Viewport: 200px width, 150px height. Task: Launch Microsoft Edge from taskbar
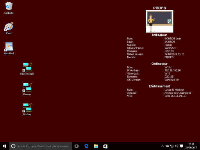click(86, 146)
